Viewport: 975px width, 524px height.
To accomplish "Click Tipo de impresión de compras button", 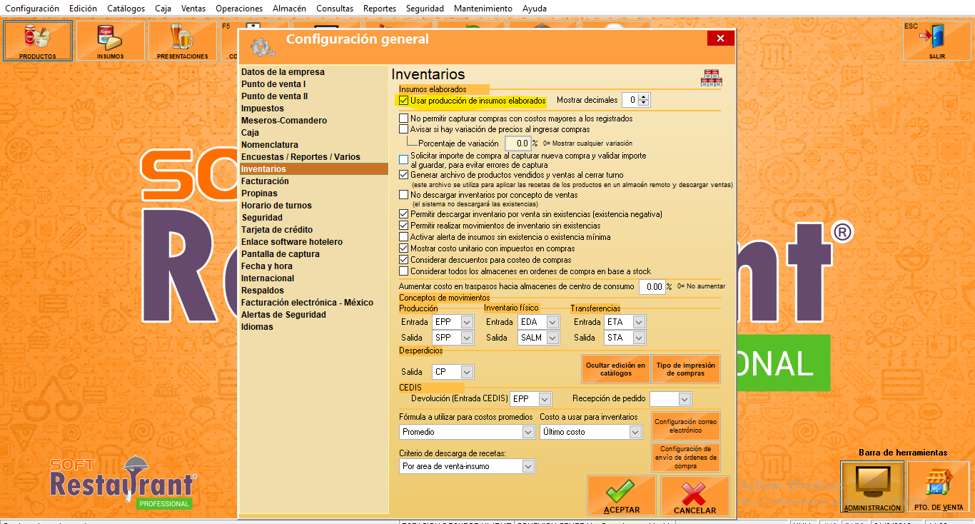I will click(685, 369).
